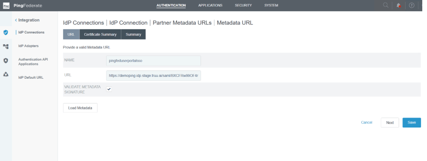This screenshot has height=161, width=427.
Task: Click the Metadata URL breadcrumb heading
Action: coord(235,23)
